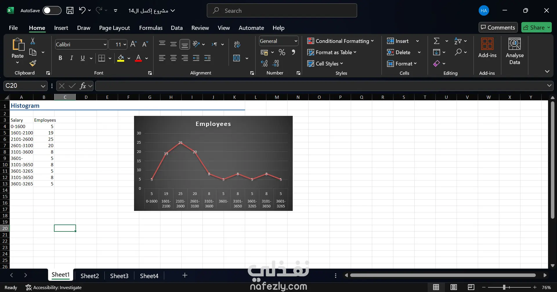Click the Insert cells button
557x292 pixels.
(398, 41)
